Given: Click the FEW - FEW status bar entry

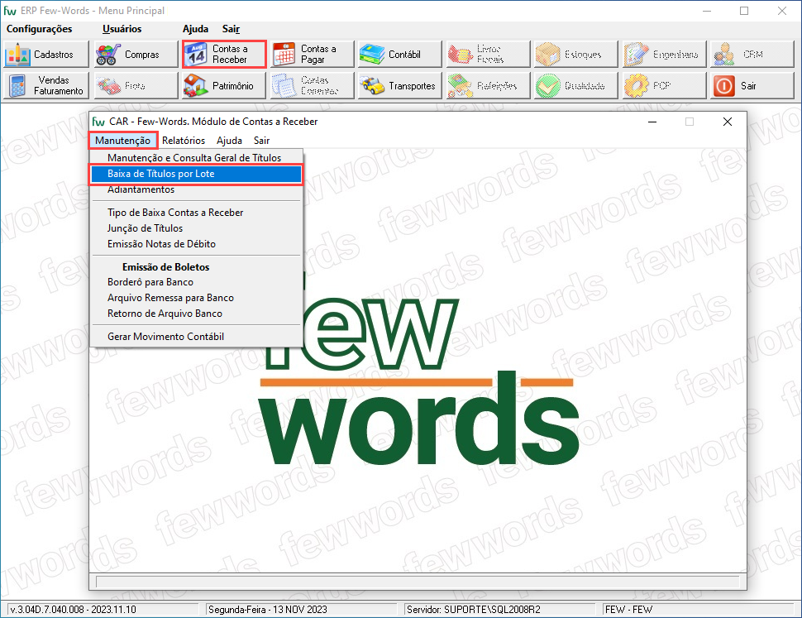Looking at the screenshot, I should (628, 609).
